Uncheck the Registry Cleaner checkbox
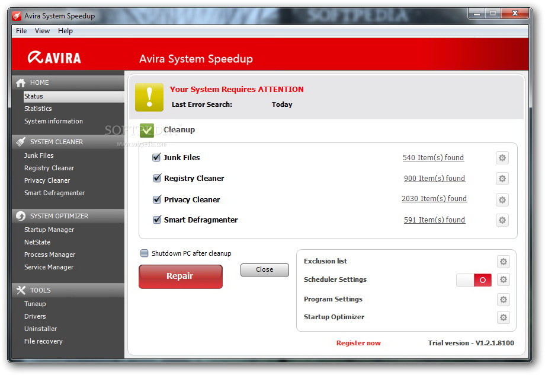This screenshot has height=375, width=545. pos(157,178)
